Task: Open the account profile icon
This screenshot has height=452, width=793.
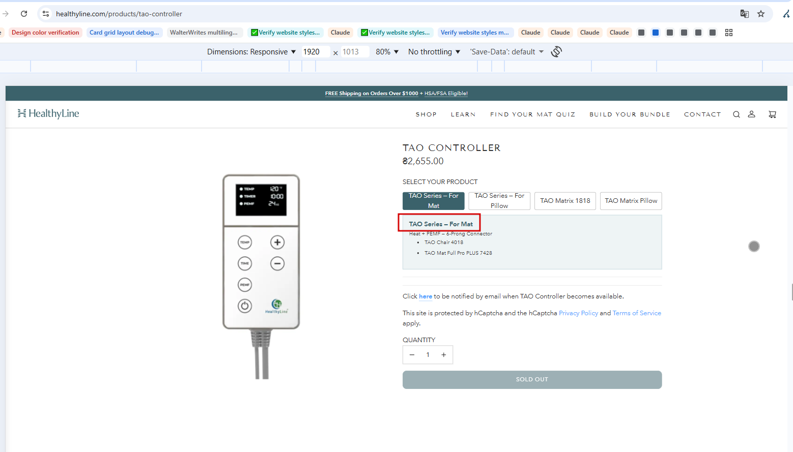Action: pos(751,114)
